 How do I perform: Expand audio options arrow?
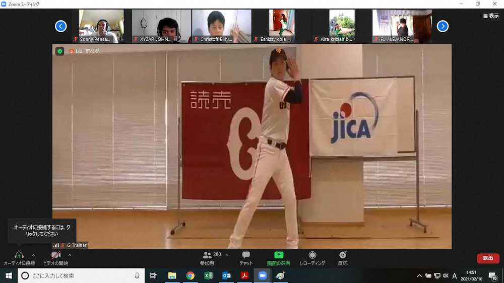coord(34,255)
